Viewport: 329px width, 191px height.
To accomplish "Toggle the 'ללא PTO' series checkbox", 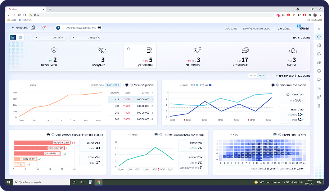I will [x=210, y=85].
